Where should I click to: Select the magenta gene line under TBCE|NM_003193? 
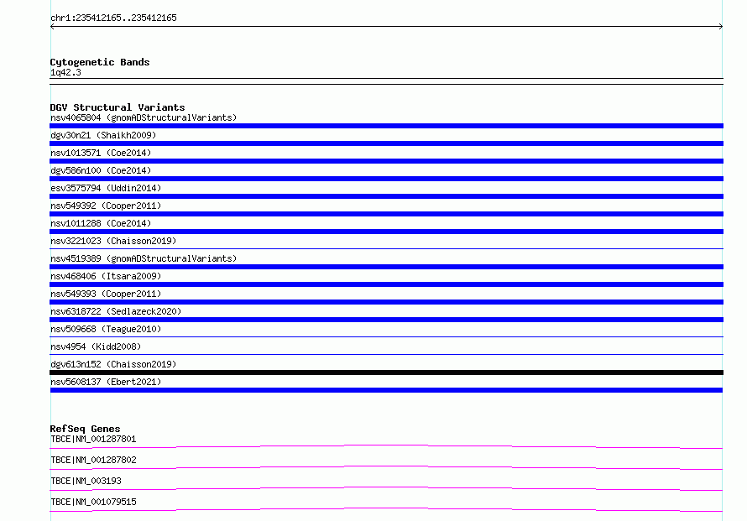pyautogui.click(x=386, y=488)
